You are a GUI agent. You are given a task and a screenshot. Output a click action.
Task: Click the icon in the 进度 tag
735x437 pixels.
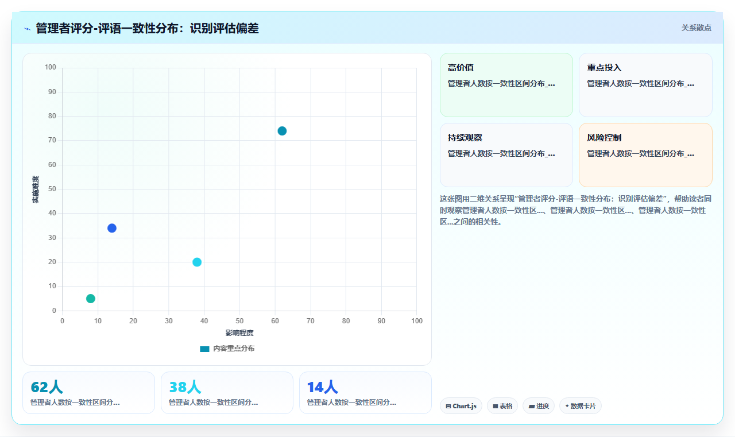point(532,406)
